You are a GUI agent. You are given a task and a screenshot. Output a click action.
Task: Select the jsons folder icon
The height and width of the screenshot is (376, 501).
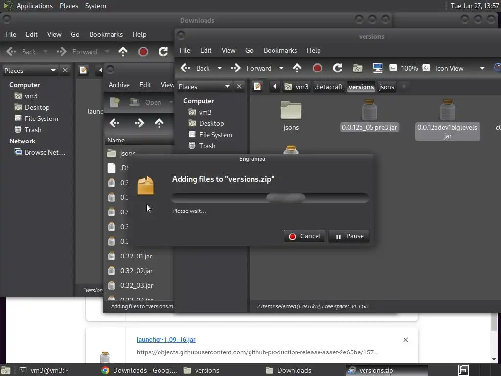[291, 111]
